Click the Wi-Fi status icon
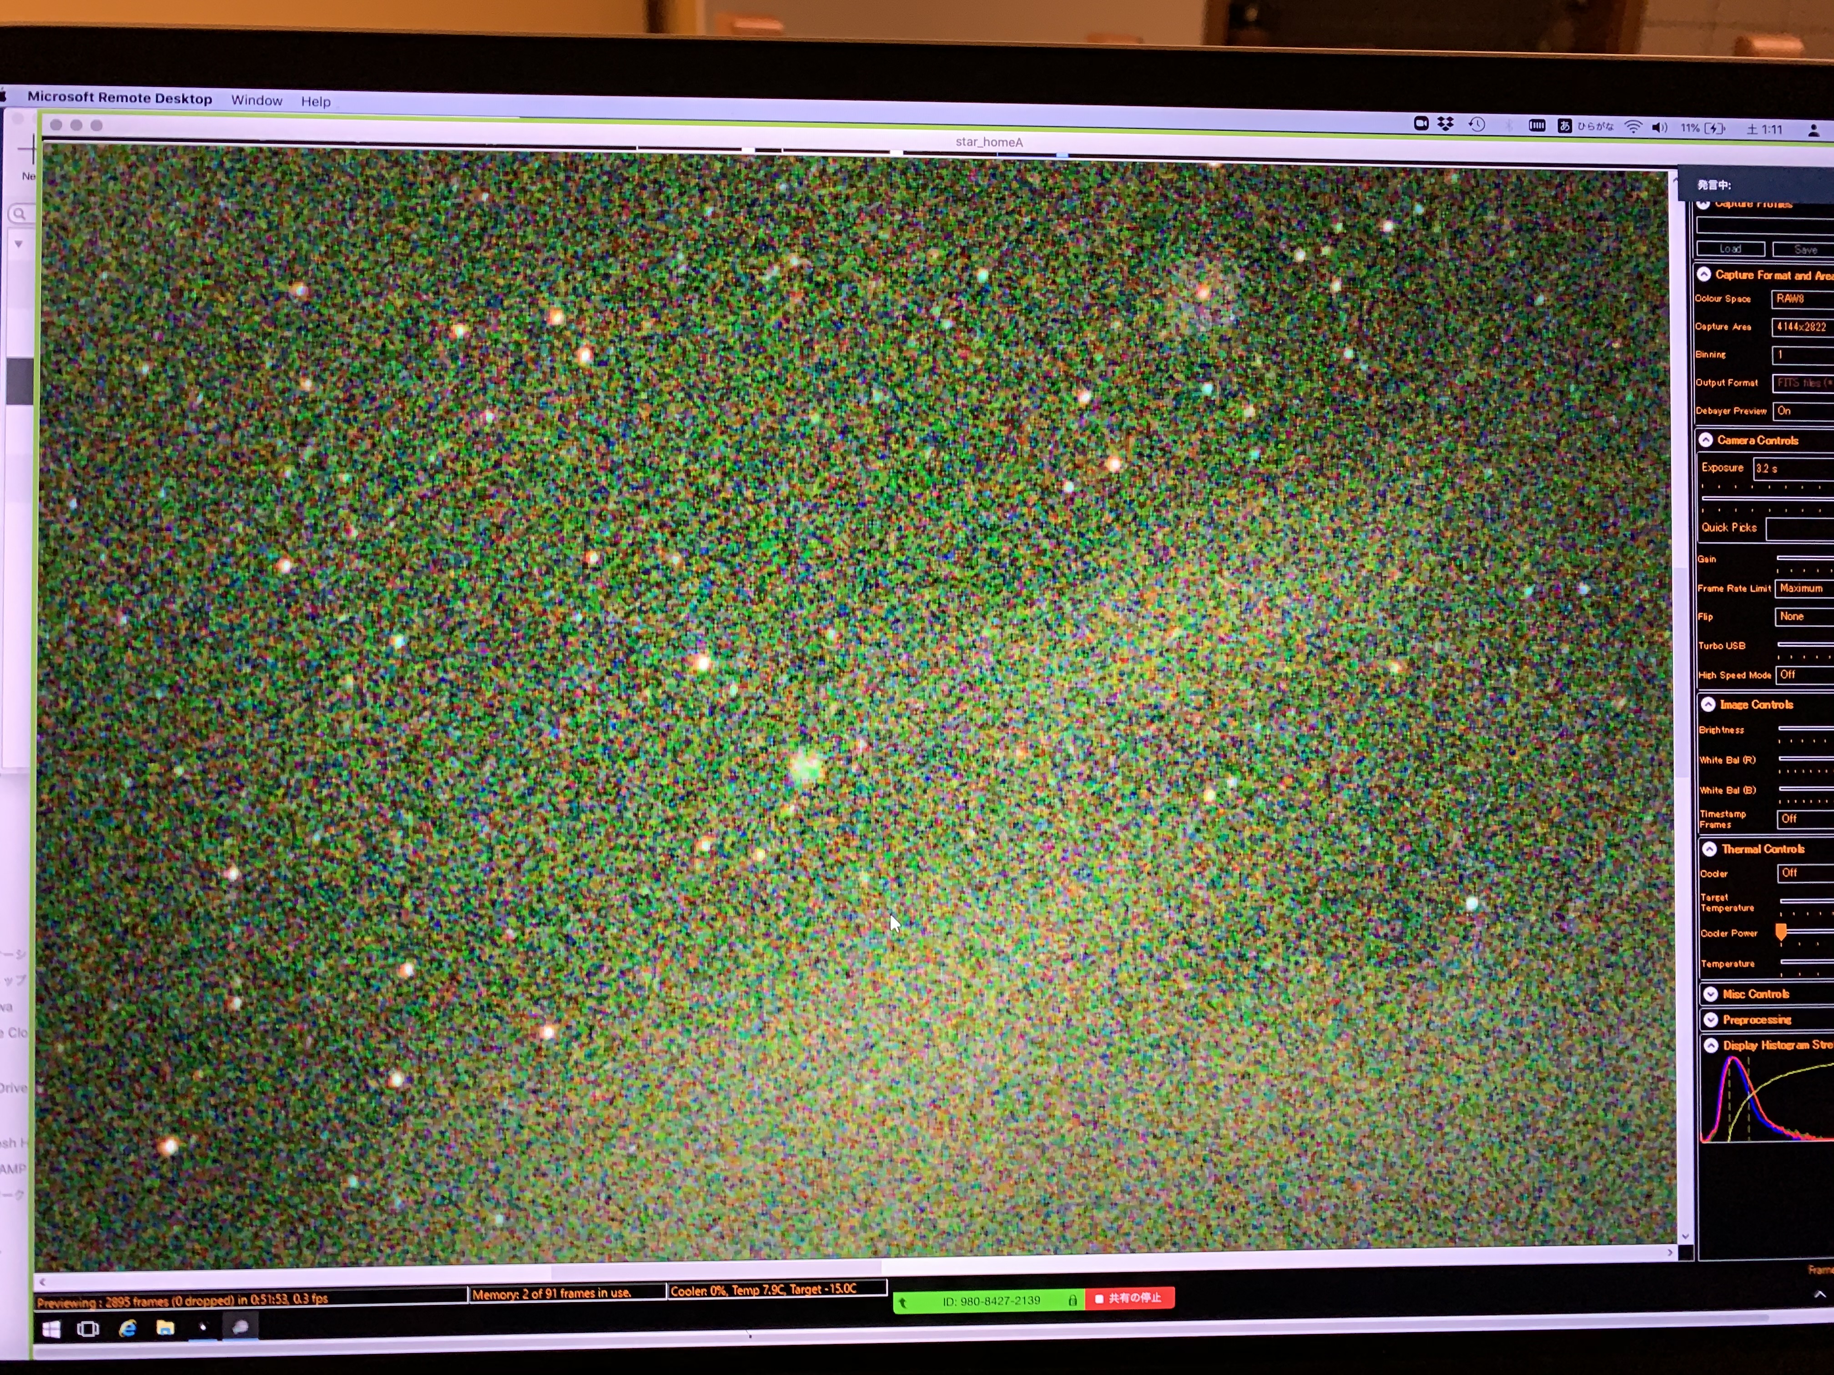Viewport: 1834px width, 1375px height. (x=1632, y=127)
